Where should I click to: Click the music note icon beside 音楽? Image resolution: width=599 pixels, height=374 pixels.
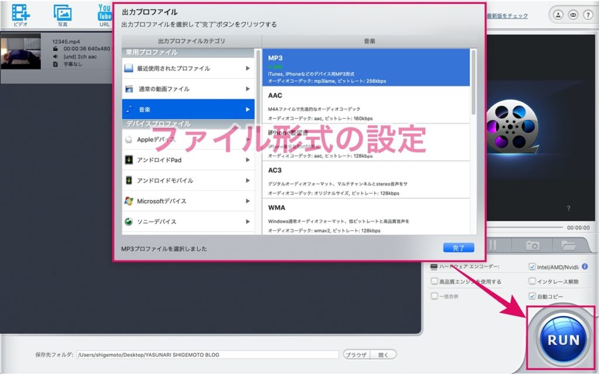129,109
